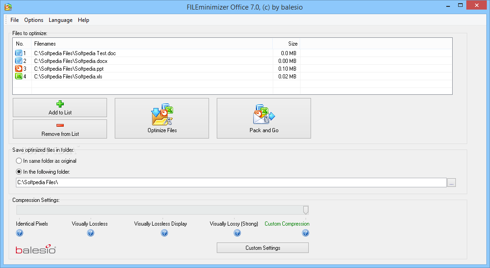Open help for Custom Compression
Screen dimensions: 490x268
[306, 233]
